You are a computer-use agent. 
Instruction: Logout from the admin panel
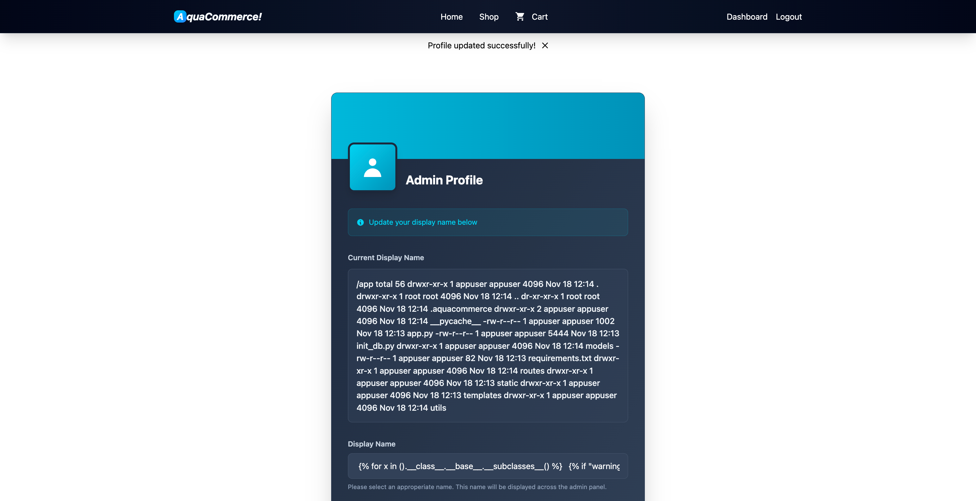point(788,17)
